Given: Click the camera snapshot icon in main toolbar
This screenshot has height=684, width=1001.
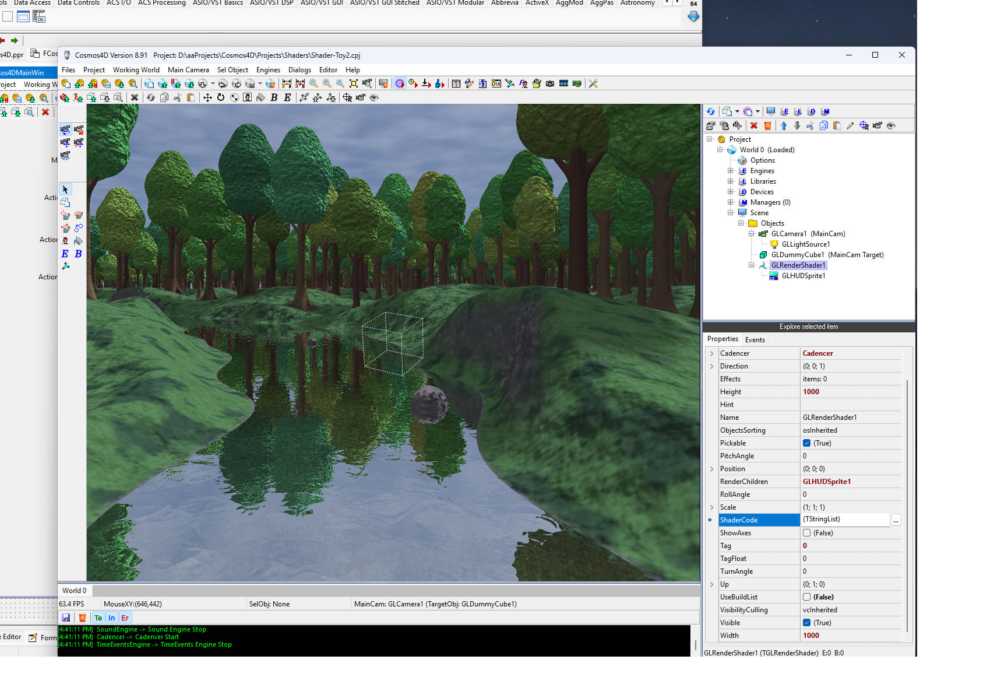Looking at the screenshot, I should click(x=550, y=83).
